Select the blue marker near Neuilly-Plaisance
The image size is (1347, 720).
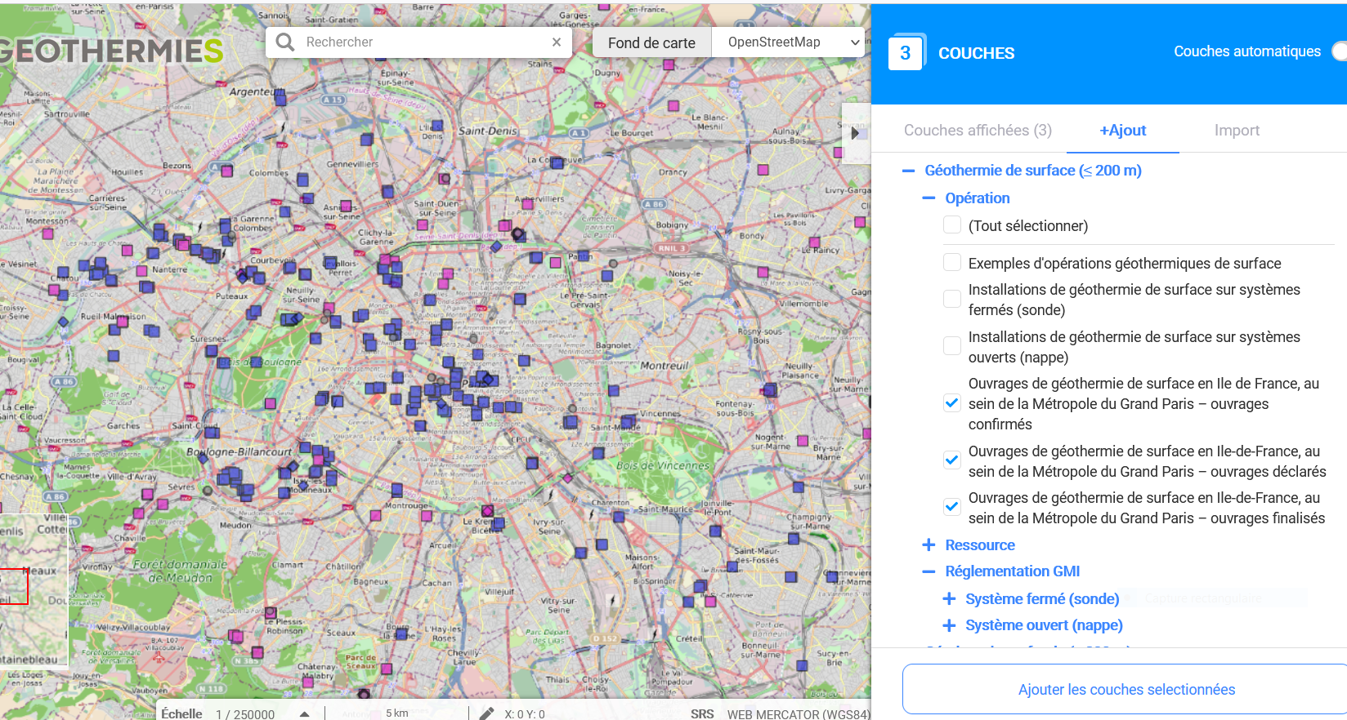pos(770,390)
